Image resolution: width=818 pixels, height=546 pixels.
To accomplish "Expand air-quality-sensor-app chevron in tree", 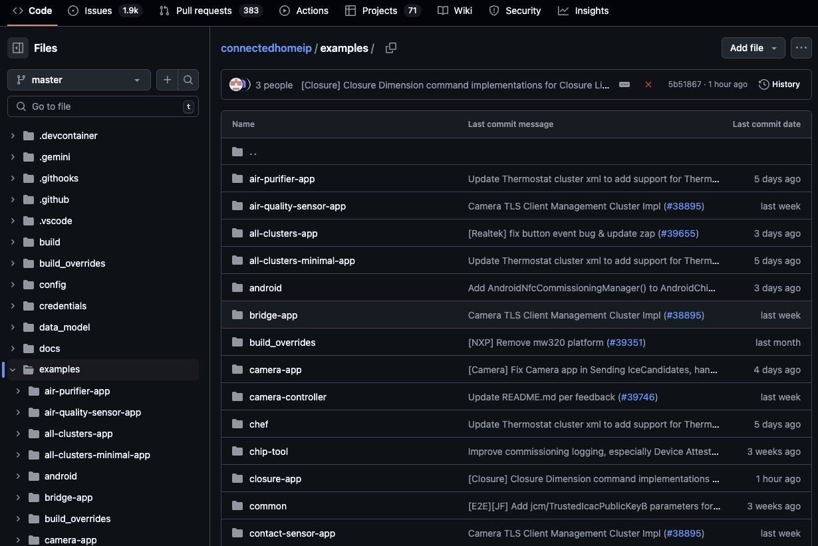I will pyautogui.click(x=18, y=412).
